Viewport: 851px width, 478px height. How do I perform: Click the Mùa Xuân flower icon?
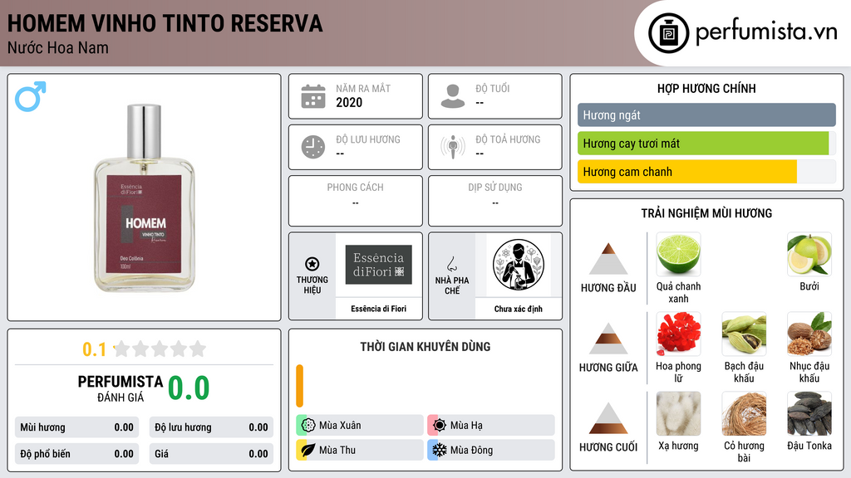308,426
